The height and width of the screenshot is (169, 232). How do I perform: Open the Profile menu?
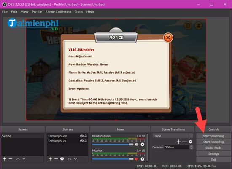click(37, 12)
